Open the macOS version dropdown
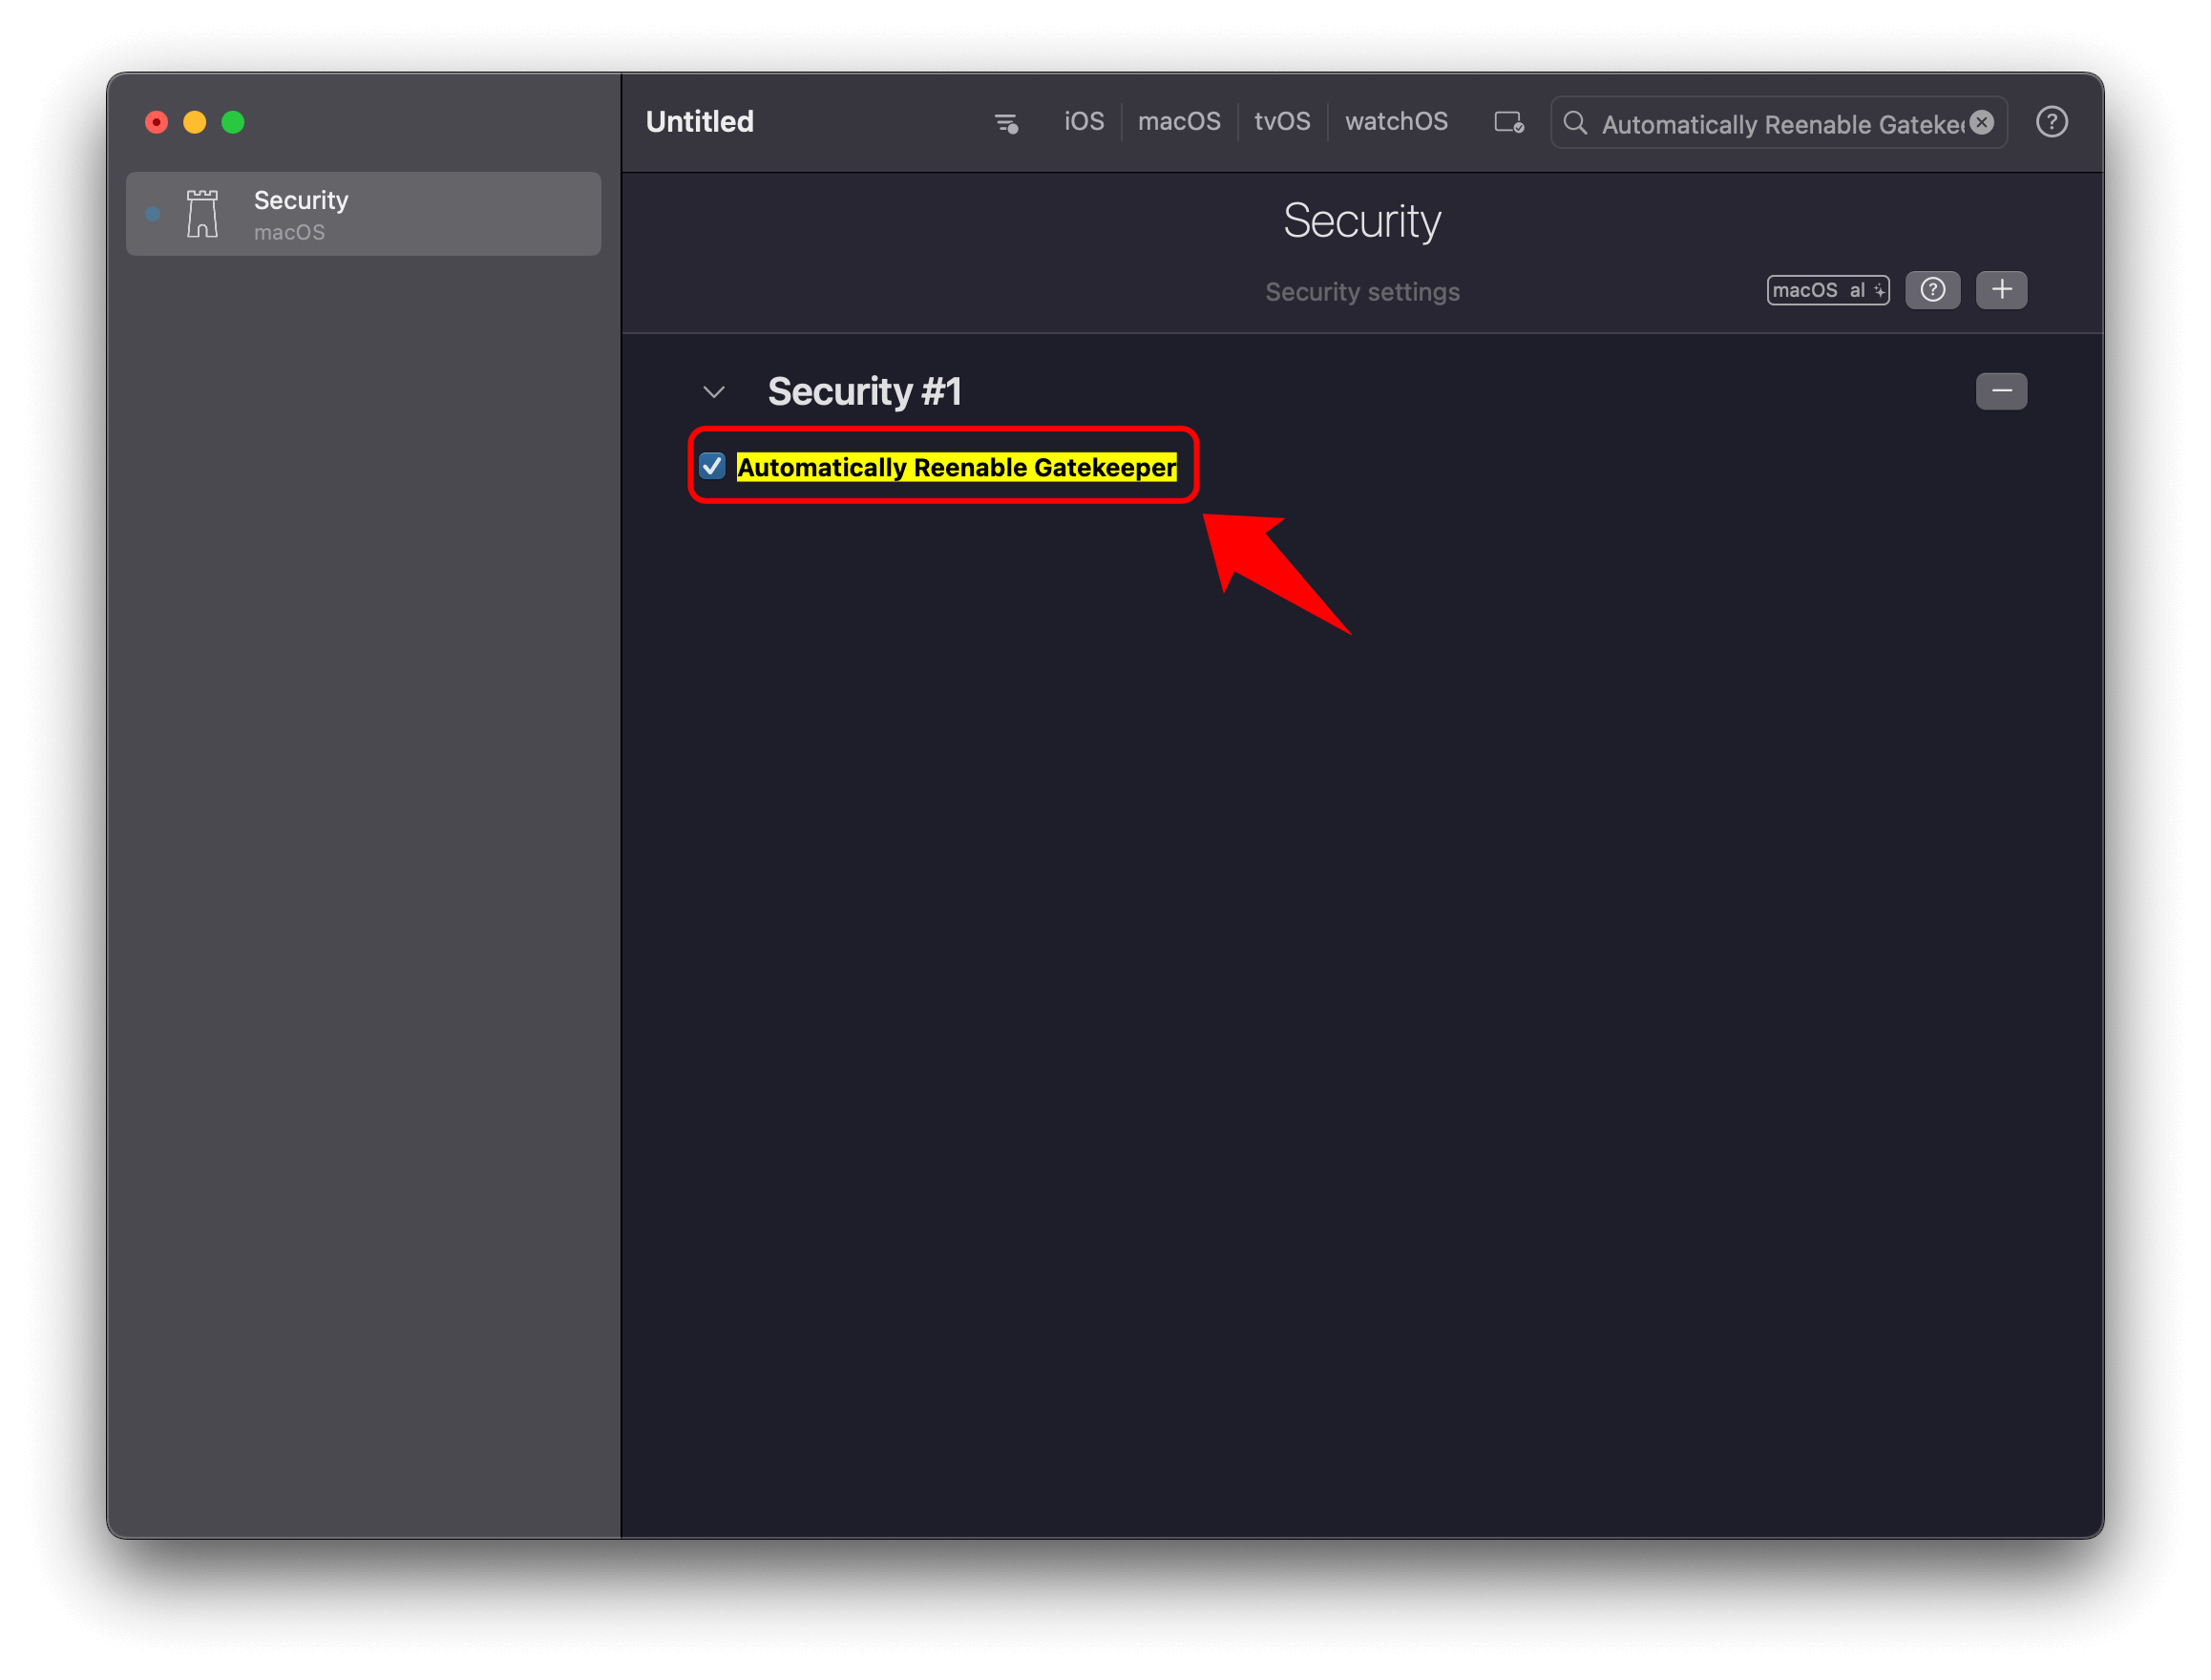The image size is (2211, 1680). click(x=1828, y=290)
